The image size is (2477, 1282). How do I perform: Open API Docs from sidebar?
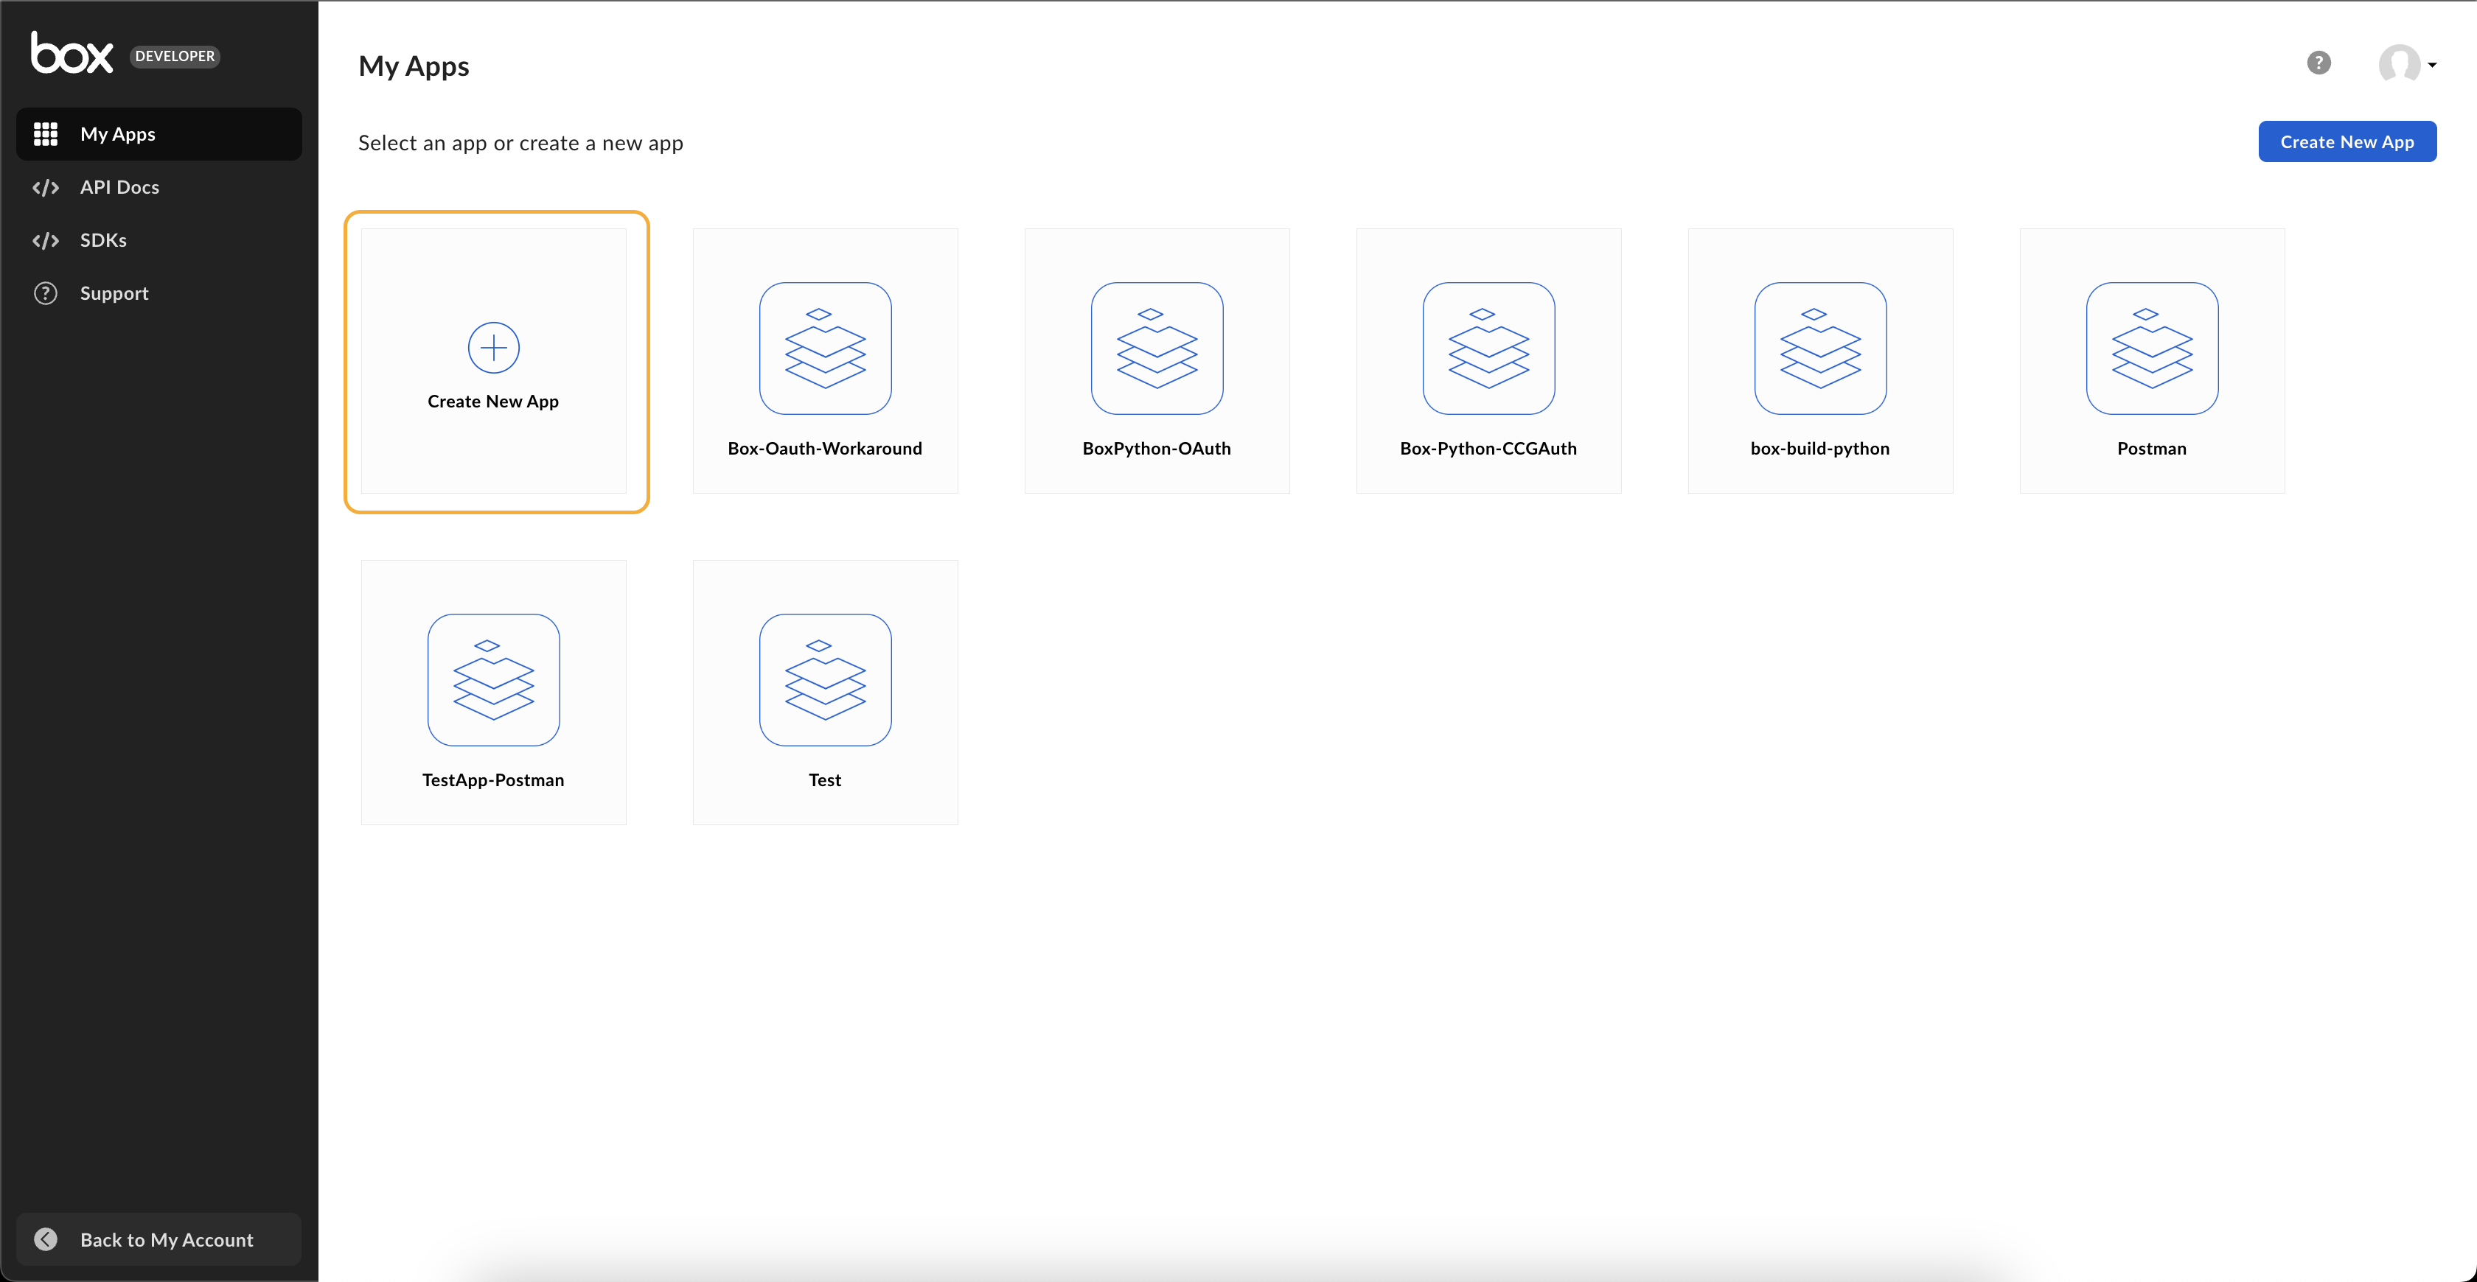(119, 187)
